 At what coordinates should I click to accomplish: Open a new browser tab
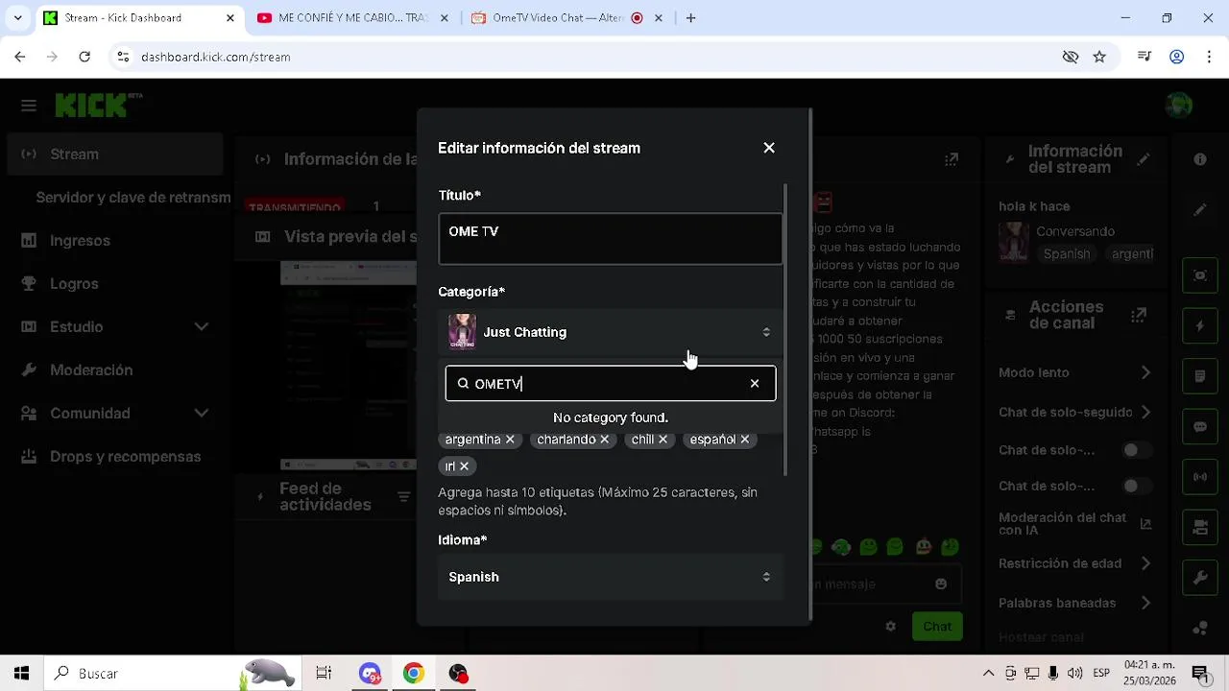point(690,17)
